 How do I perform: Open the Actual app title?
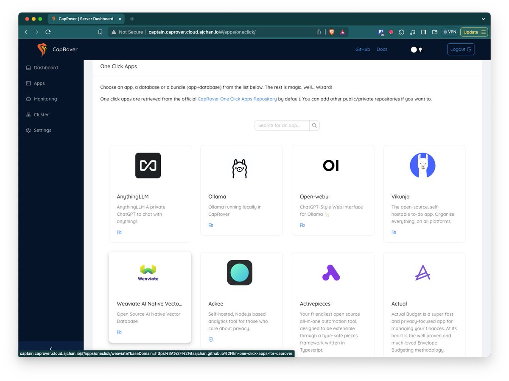click(399, 304)
